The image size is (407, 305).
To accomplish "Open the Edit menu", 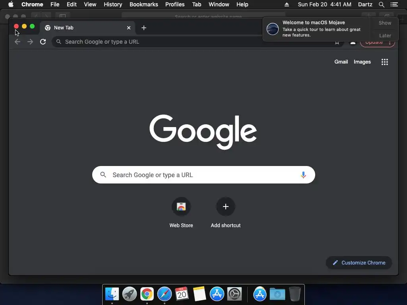I will pos(72,4).
